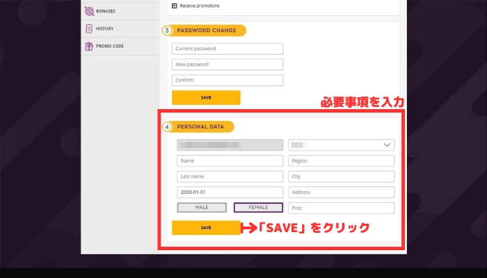Click the New password field
487x278 pixels.
point(227,65)
